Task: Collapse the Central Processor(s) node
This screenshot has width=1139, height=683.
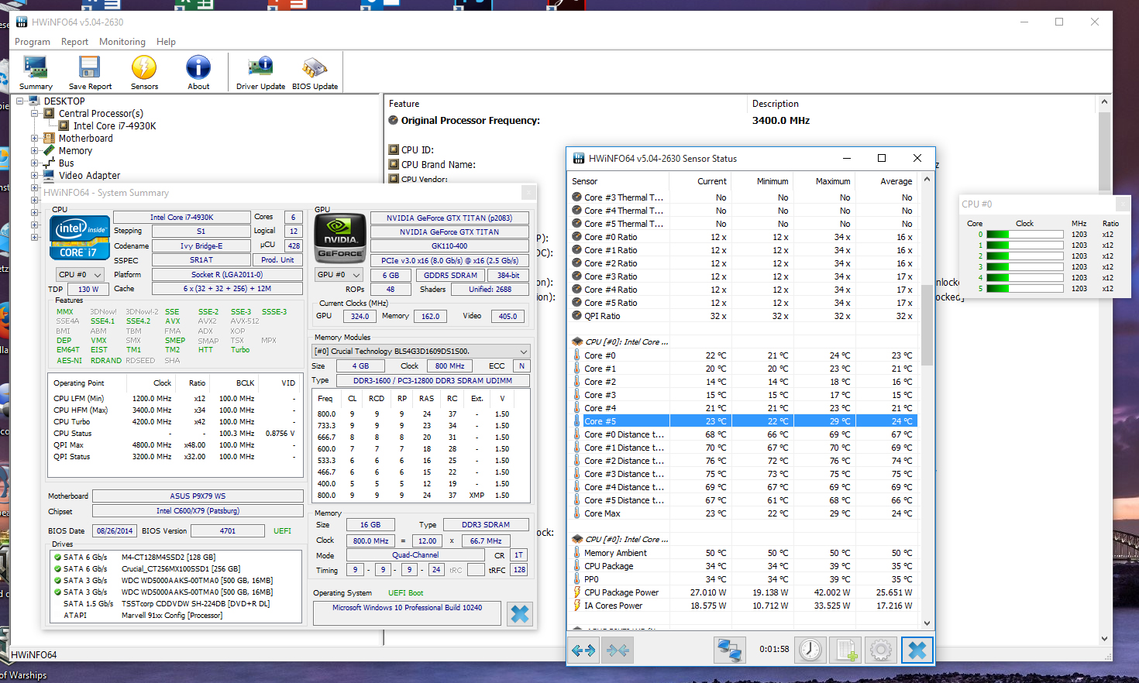Action: pos(34,114)
